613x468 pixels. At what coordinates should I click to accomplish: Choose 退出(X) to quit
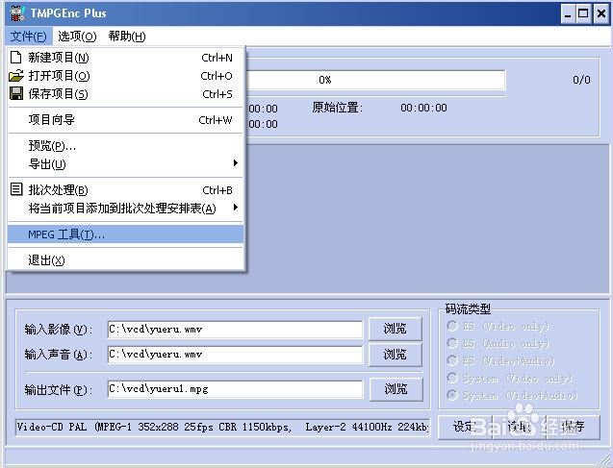tap(125, 260)
